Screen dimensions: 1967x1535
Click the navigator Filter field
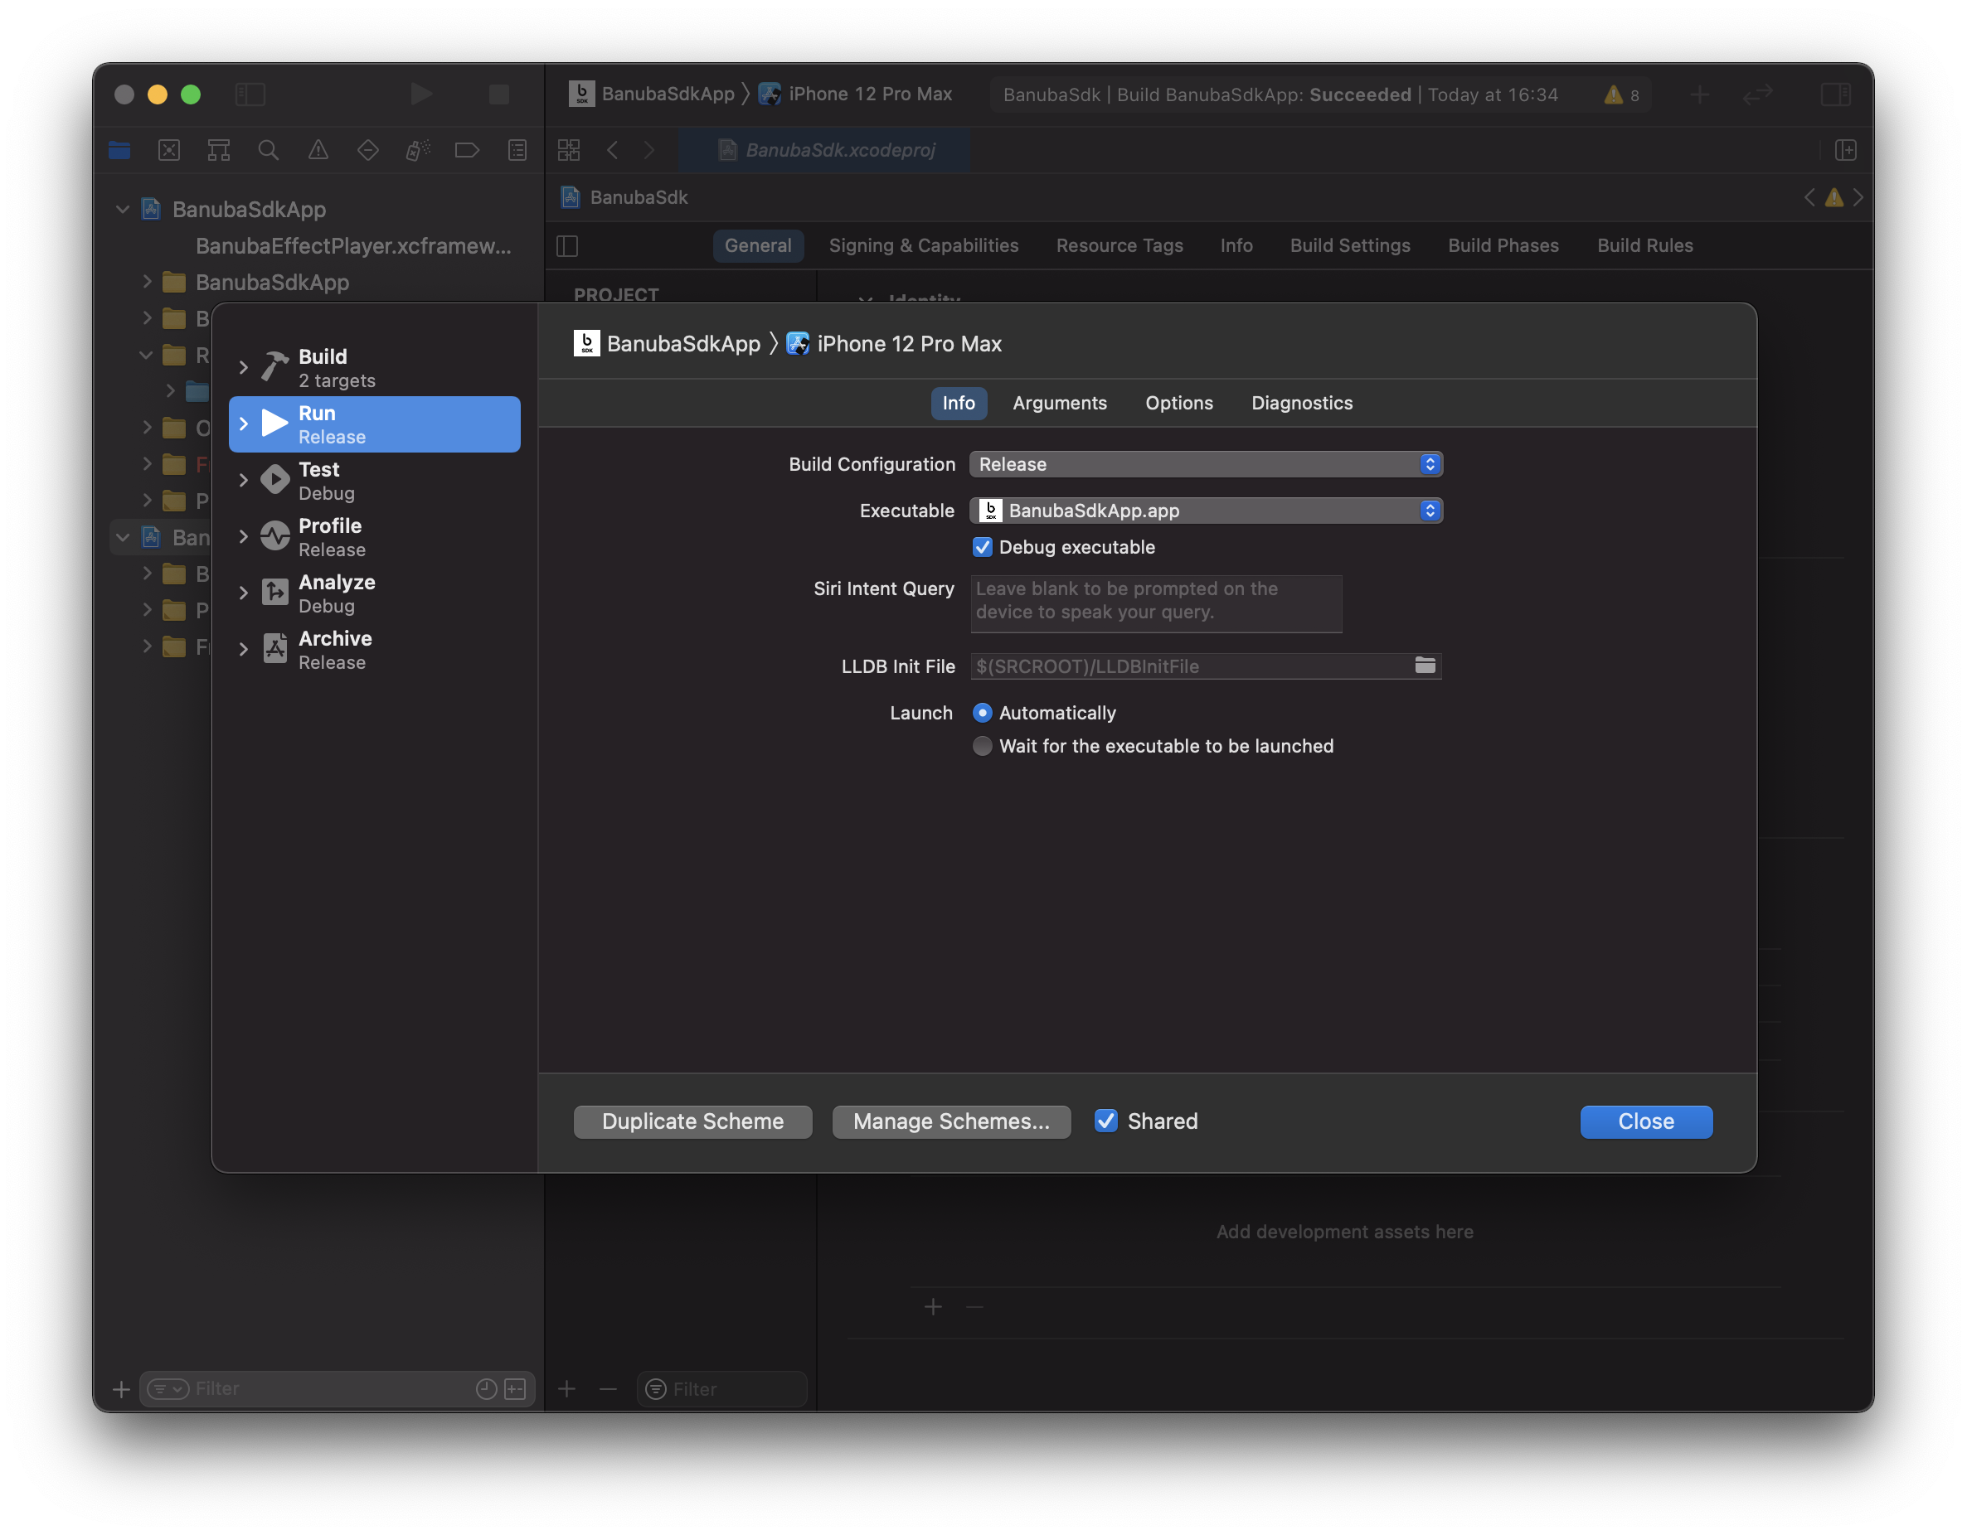click(338, 1388)
